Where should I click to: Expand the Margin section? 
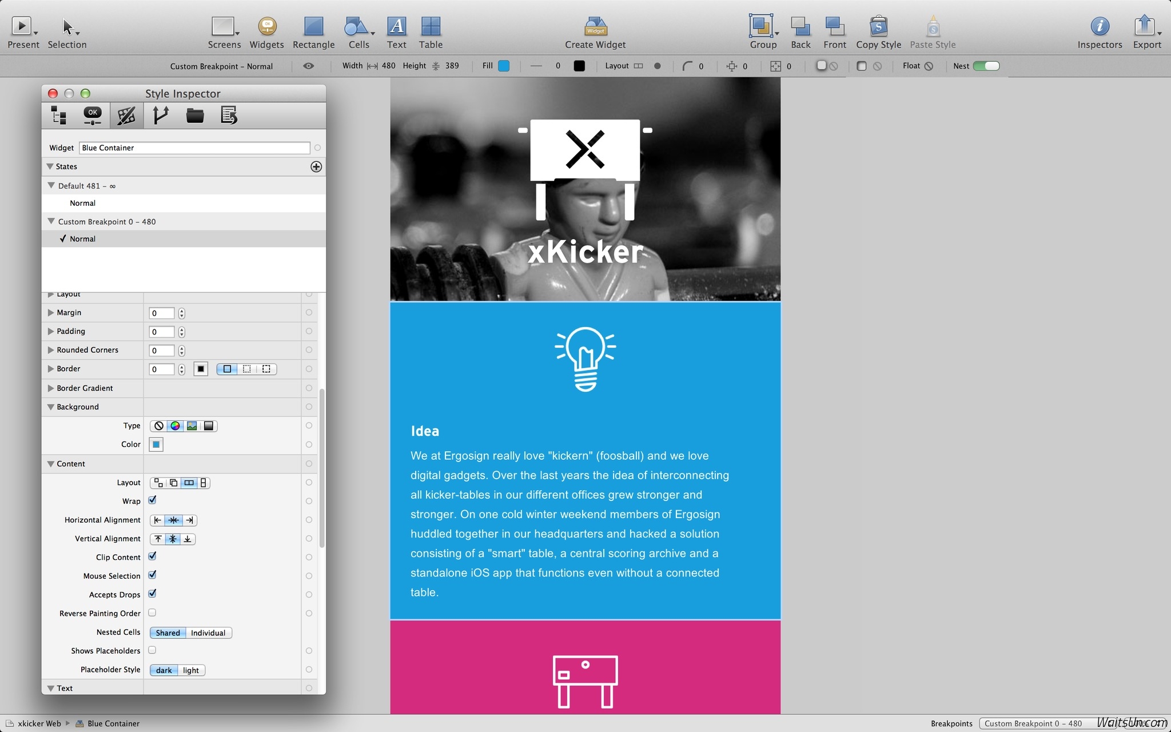click(x=51, y=313)
